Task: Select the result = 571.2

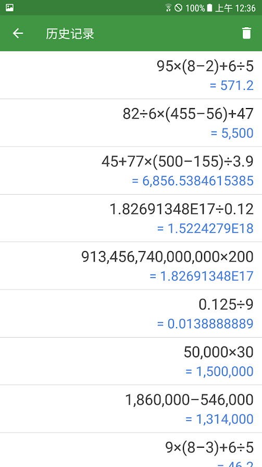Action: coord(232,86)
